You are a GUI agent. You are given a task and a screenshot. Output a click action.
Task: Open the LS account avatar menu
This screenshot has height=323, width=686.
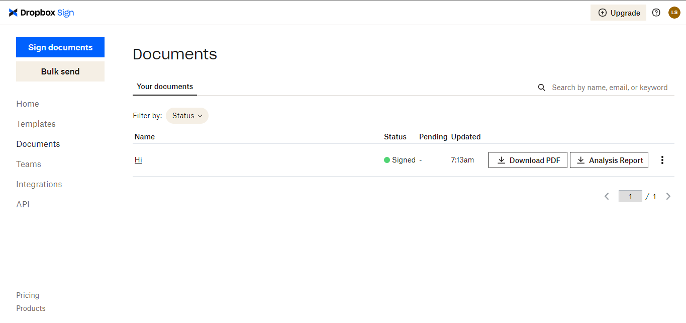click(674, 13)
